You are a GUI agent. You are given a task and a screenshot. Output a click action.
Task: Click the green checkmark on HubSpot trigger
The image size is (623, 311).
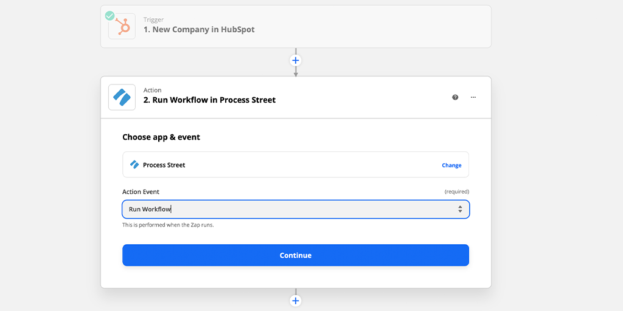(x=110, y=16)
